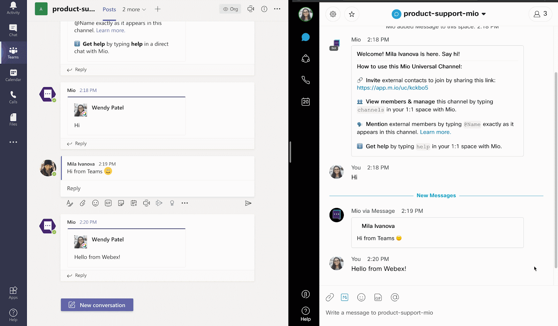Open Activity in the Teams sidebar

pyautogui.click(x=13, y=8)
